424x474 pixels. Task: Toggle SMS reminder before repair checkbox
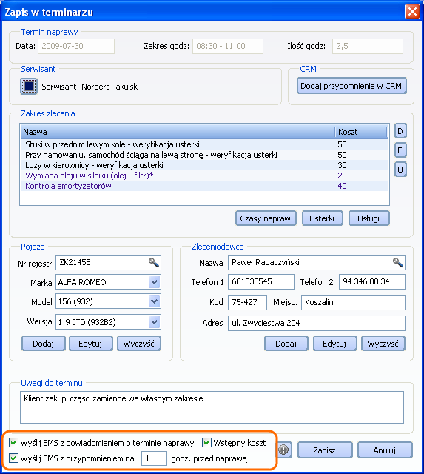[x=13, y=458]
